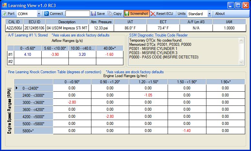Click the Port plug icon

[5, 14]
